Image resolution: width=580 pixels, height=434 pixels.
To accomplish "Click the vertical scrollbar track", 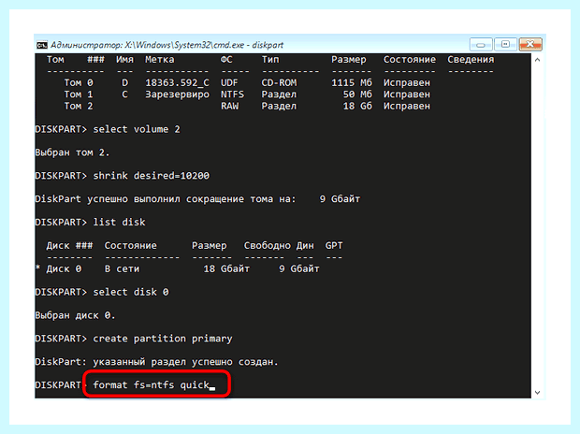I will [x=538, y=225].
